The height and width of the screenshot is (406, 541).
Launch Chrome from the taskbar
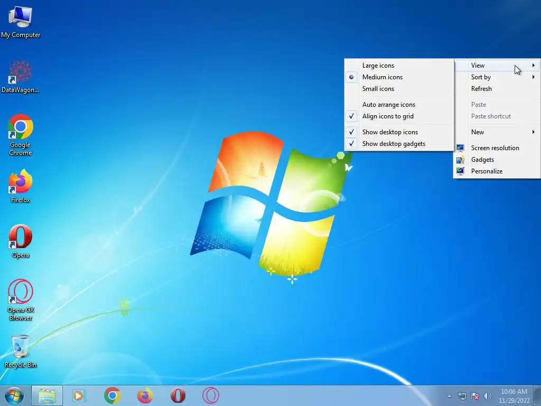tap(112, 395)
